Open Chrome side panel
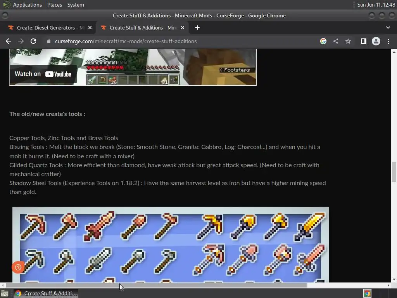This screenshot has height=298, width=397. tap(364, 41)
